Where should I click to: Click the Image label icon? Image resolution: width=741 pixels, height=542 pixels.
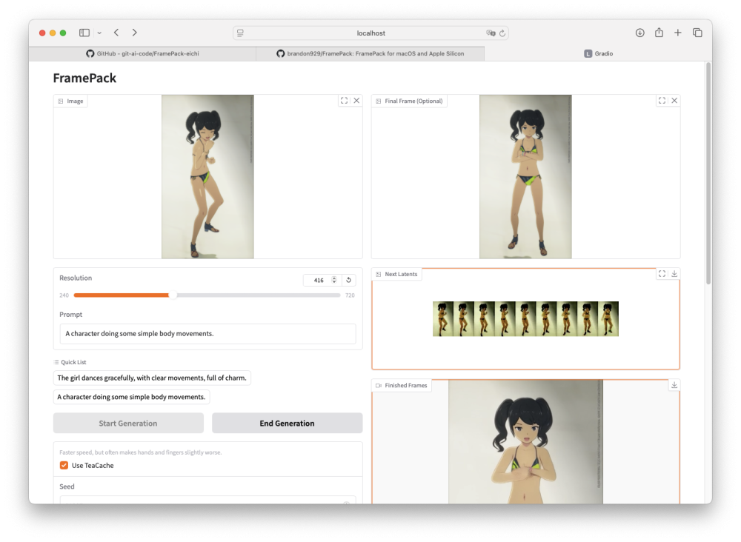tap(61, 101)
